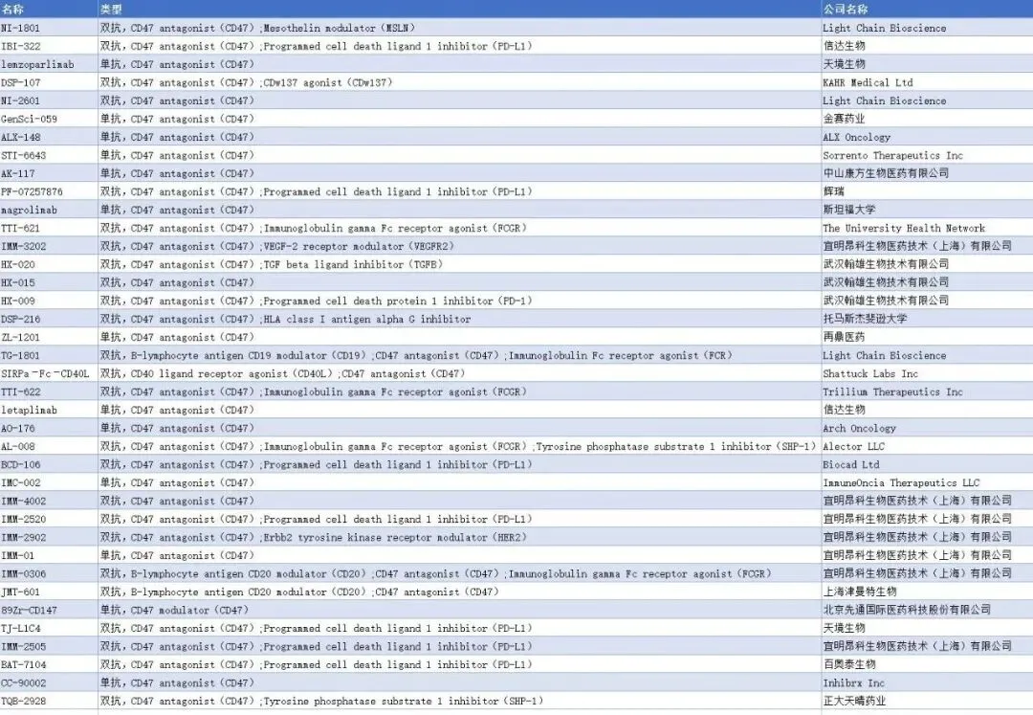Click the 辉瑞 company cell

click(927, 191)
